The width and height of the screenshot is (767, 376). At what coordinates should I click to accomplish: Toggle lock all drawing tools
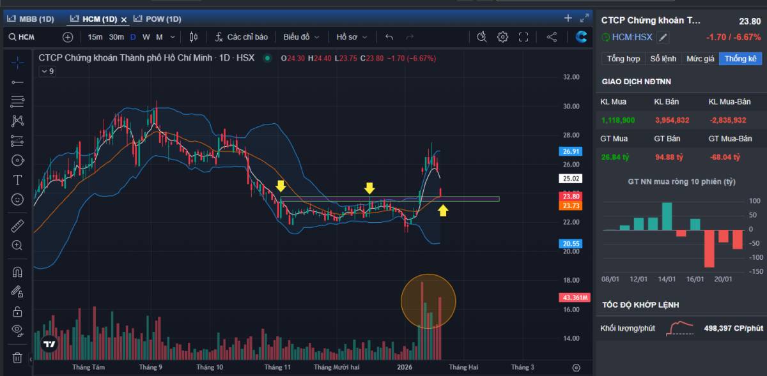[x=17, y=312]
